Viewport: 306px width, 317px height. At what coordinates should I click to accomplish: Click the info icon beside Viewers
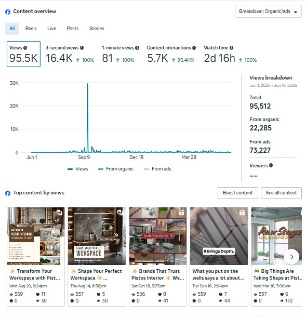pos(271,165)
